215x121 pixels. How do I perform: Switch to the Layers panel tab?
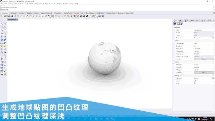pyautogui.click(x=181, y=21)
